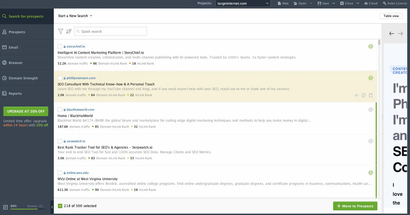Open the Reports section
Screen dimensions: 410x215
coord(27,93)
